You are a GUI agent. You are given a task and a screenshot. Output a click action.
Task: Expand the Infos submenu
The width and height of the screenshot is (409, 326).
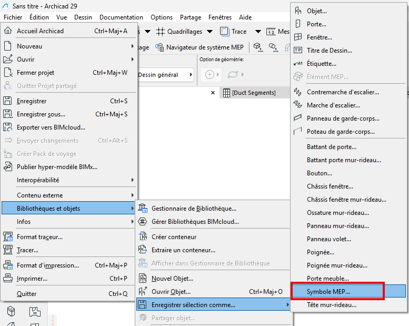pyautogui.click(x=133, y=221)
